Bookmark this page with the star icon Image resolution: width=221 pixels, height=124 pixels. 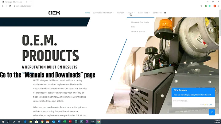click(x=201, y=6)
